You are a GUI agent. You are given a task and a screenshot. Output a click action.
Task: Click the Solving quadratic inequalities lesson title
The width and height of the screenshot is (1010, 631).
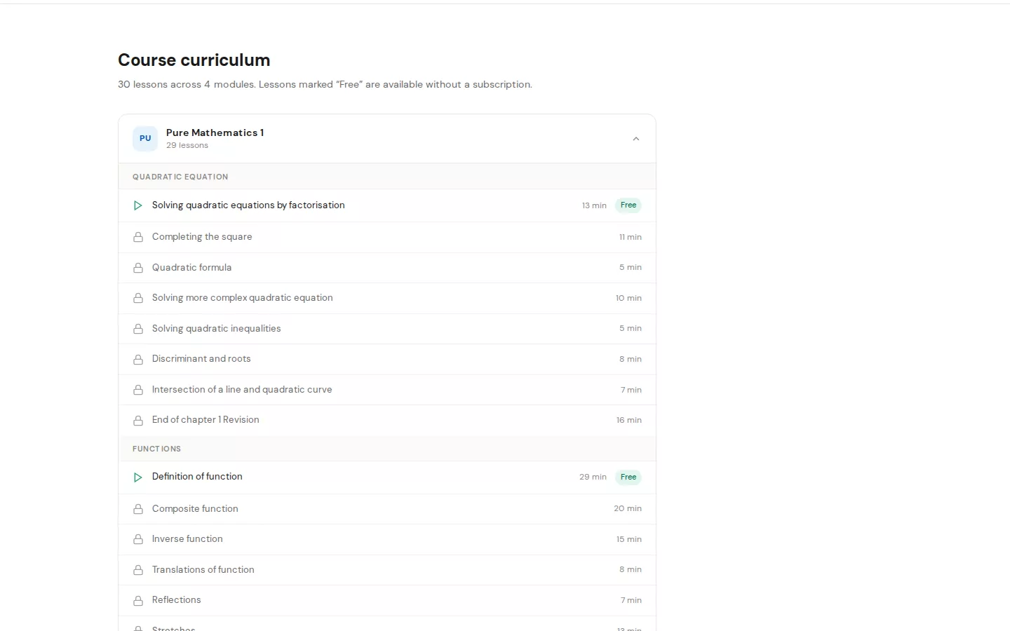tap(217, 328)
